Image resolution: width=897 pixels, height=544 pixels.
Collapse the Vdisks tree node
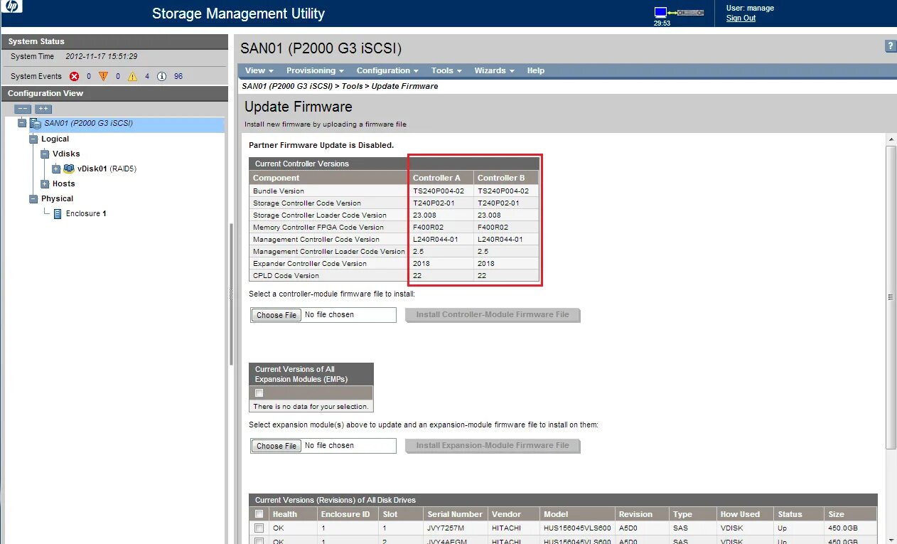45,154
